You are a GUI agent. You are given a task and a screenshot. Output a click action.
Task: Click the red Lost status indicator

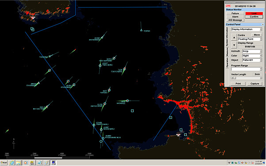254,13
